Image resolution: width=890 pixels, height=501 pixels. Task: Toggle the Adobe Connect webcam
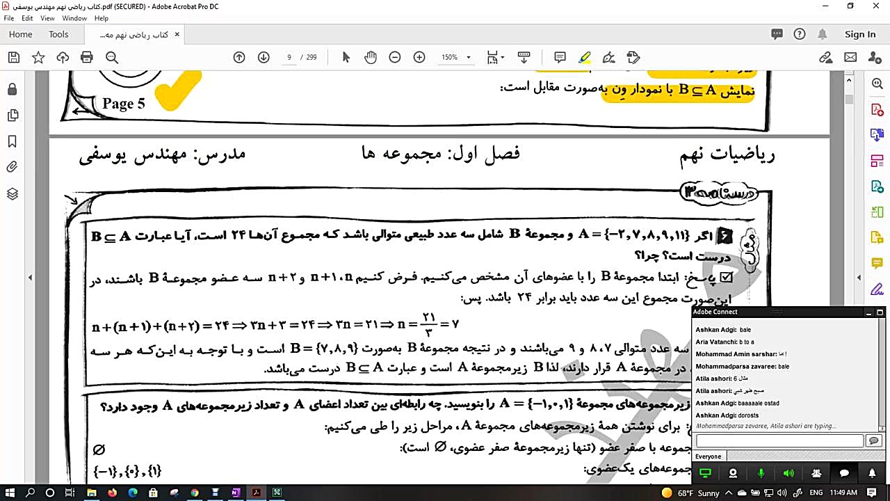(733, 473)
